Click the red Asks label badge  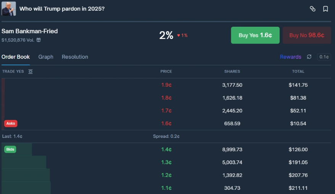pos(11,123)
